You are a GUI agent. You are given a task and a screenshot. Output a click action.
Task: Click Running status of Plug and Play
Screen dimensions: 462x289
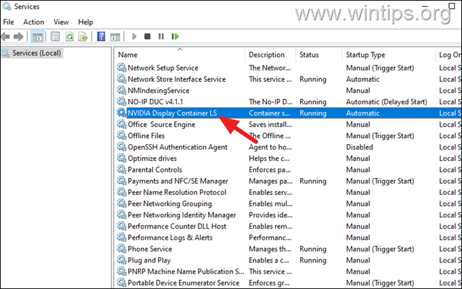pyautogui.click(x=312, y=261)
